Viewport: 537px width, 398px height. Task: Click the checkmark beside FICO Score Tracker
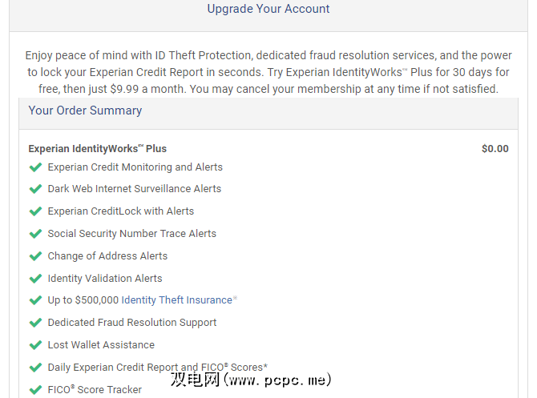(x=34, y=390)
